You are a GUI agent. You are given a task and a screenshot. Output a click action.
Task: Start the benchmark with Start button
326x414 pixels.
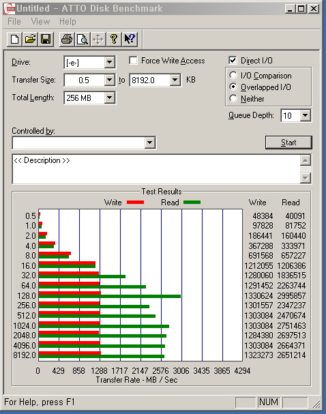[288, 143]
